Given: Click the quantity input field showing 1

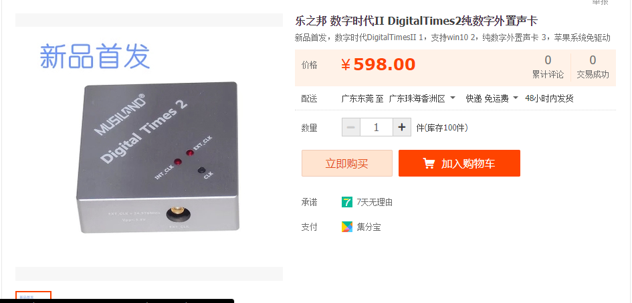Looking at the screenshot, I should (x=377, y=127).
